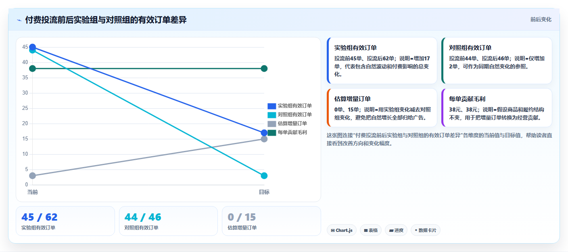Click the icon inside Chart.js tag
The width and height of the screenshot is (568, 252).
(332, 231)
